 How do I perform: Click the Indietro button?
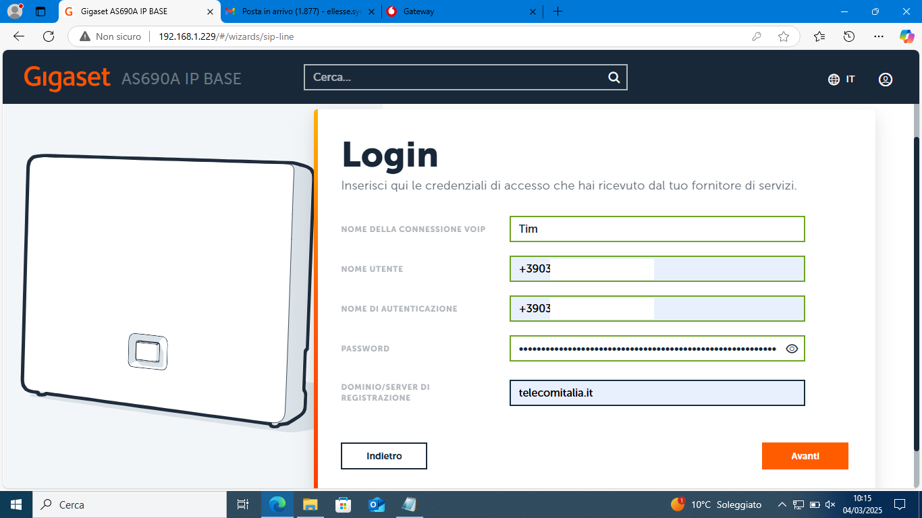tap(384, 456)
